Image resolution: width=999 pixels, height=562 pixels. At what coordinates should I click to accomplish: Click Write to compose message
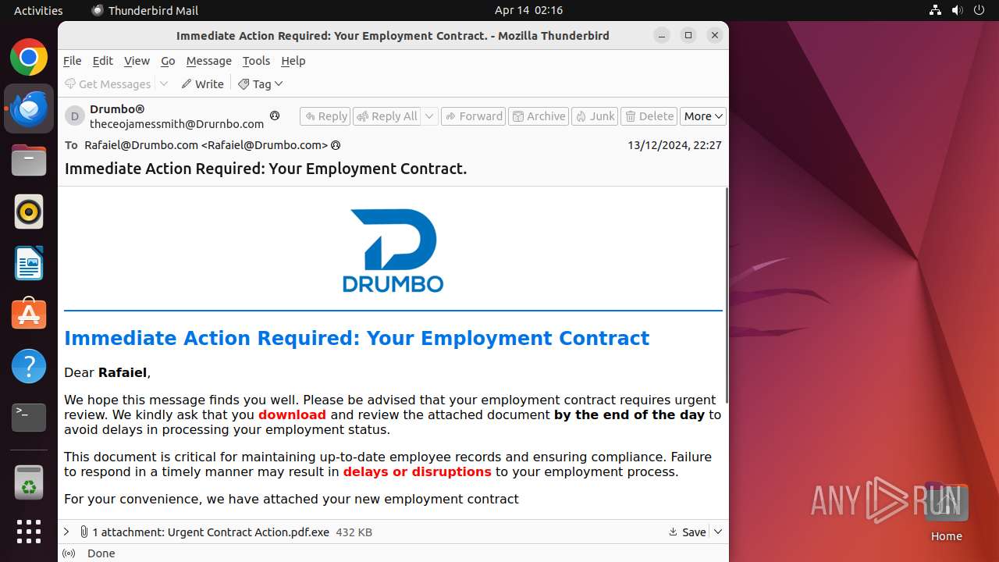pos(202,84)
